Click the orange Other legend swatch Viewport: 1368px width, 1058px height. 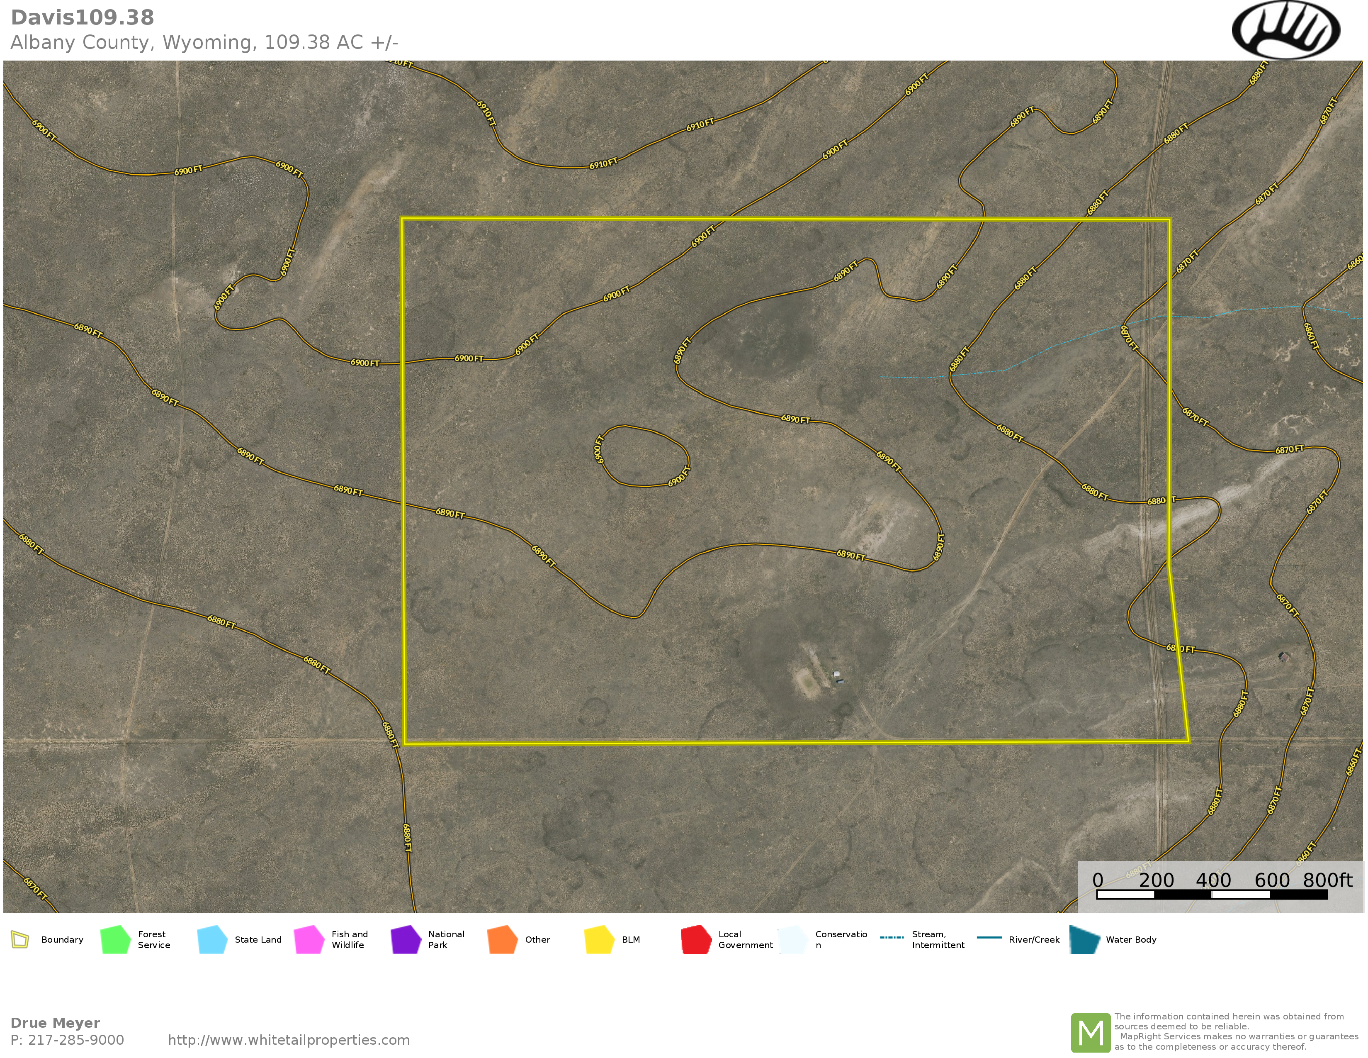(x=502, y=939)
